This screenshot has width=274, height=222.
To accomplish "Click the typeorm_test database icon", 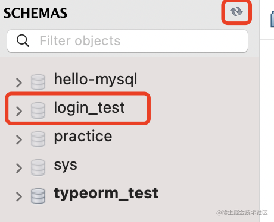I will click(38, 196).
